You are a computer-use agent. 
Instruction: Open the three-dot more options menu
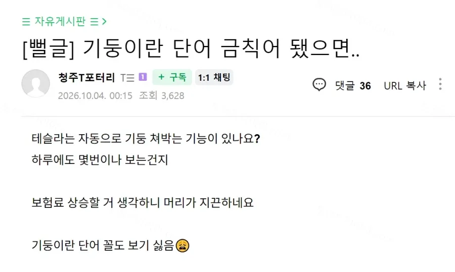(x=440, y=84)
